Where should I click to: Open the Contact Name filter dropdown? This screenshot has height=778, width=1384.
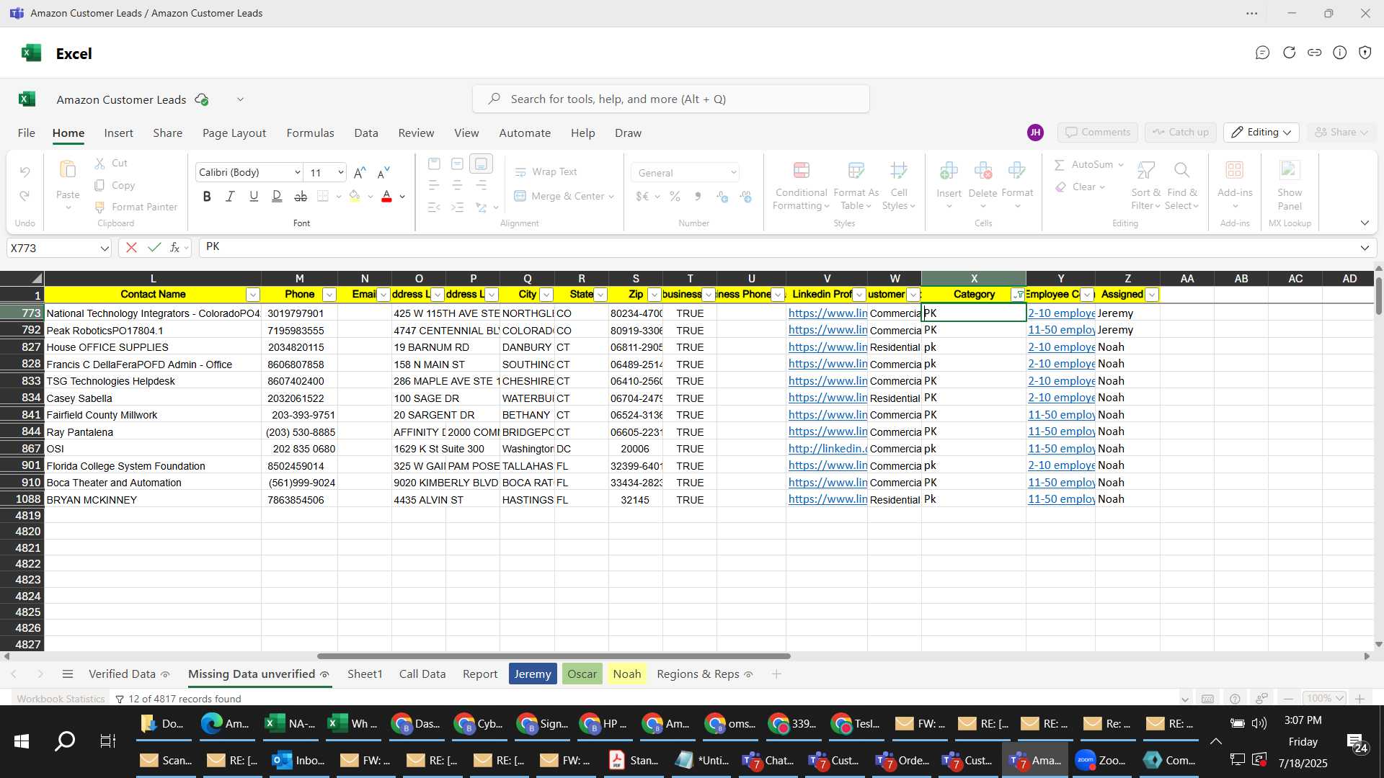[253, 295]
